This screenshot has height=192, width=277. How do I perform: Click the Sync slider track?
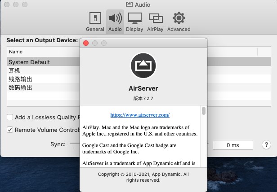[74, 144]
